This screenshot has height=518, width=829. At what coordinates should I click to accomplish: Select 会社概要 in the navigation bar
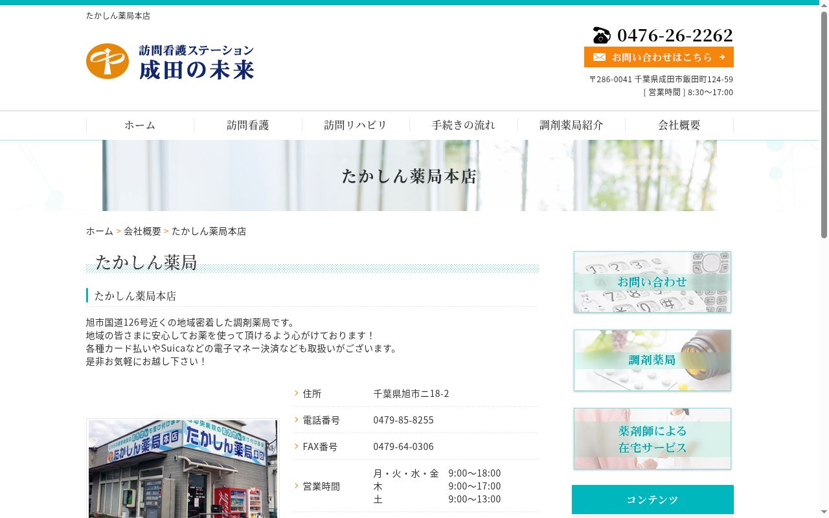pos(679,125)
